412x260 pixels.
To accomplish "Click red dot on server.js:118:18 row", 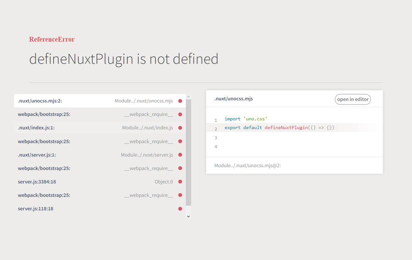I will pyautogui.click(x=180, y=208).
